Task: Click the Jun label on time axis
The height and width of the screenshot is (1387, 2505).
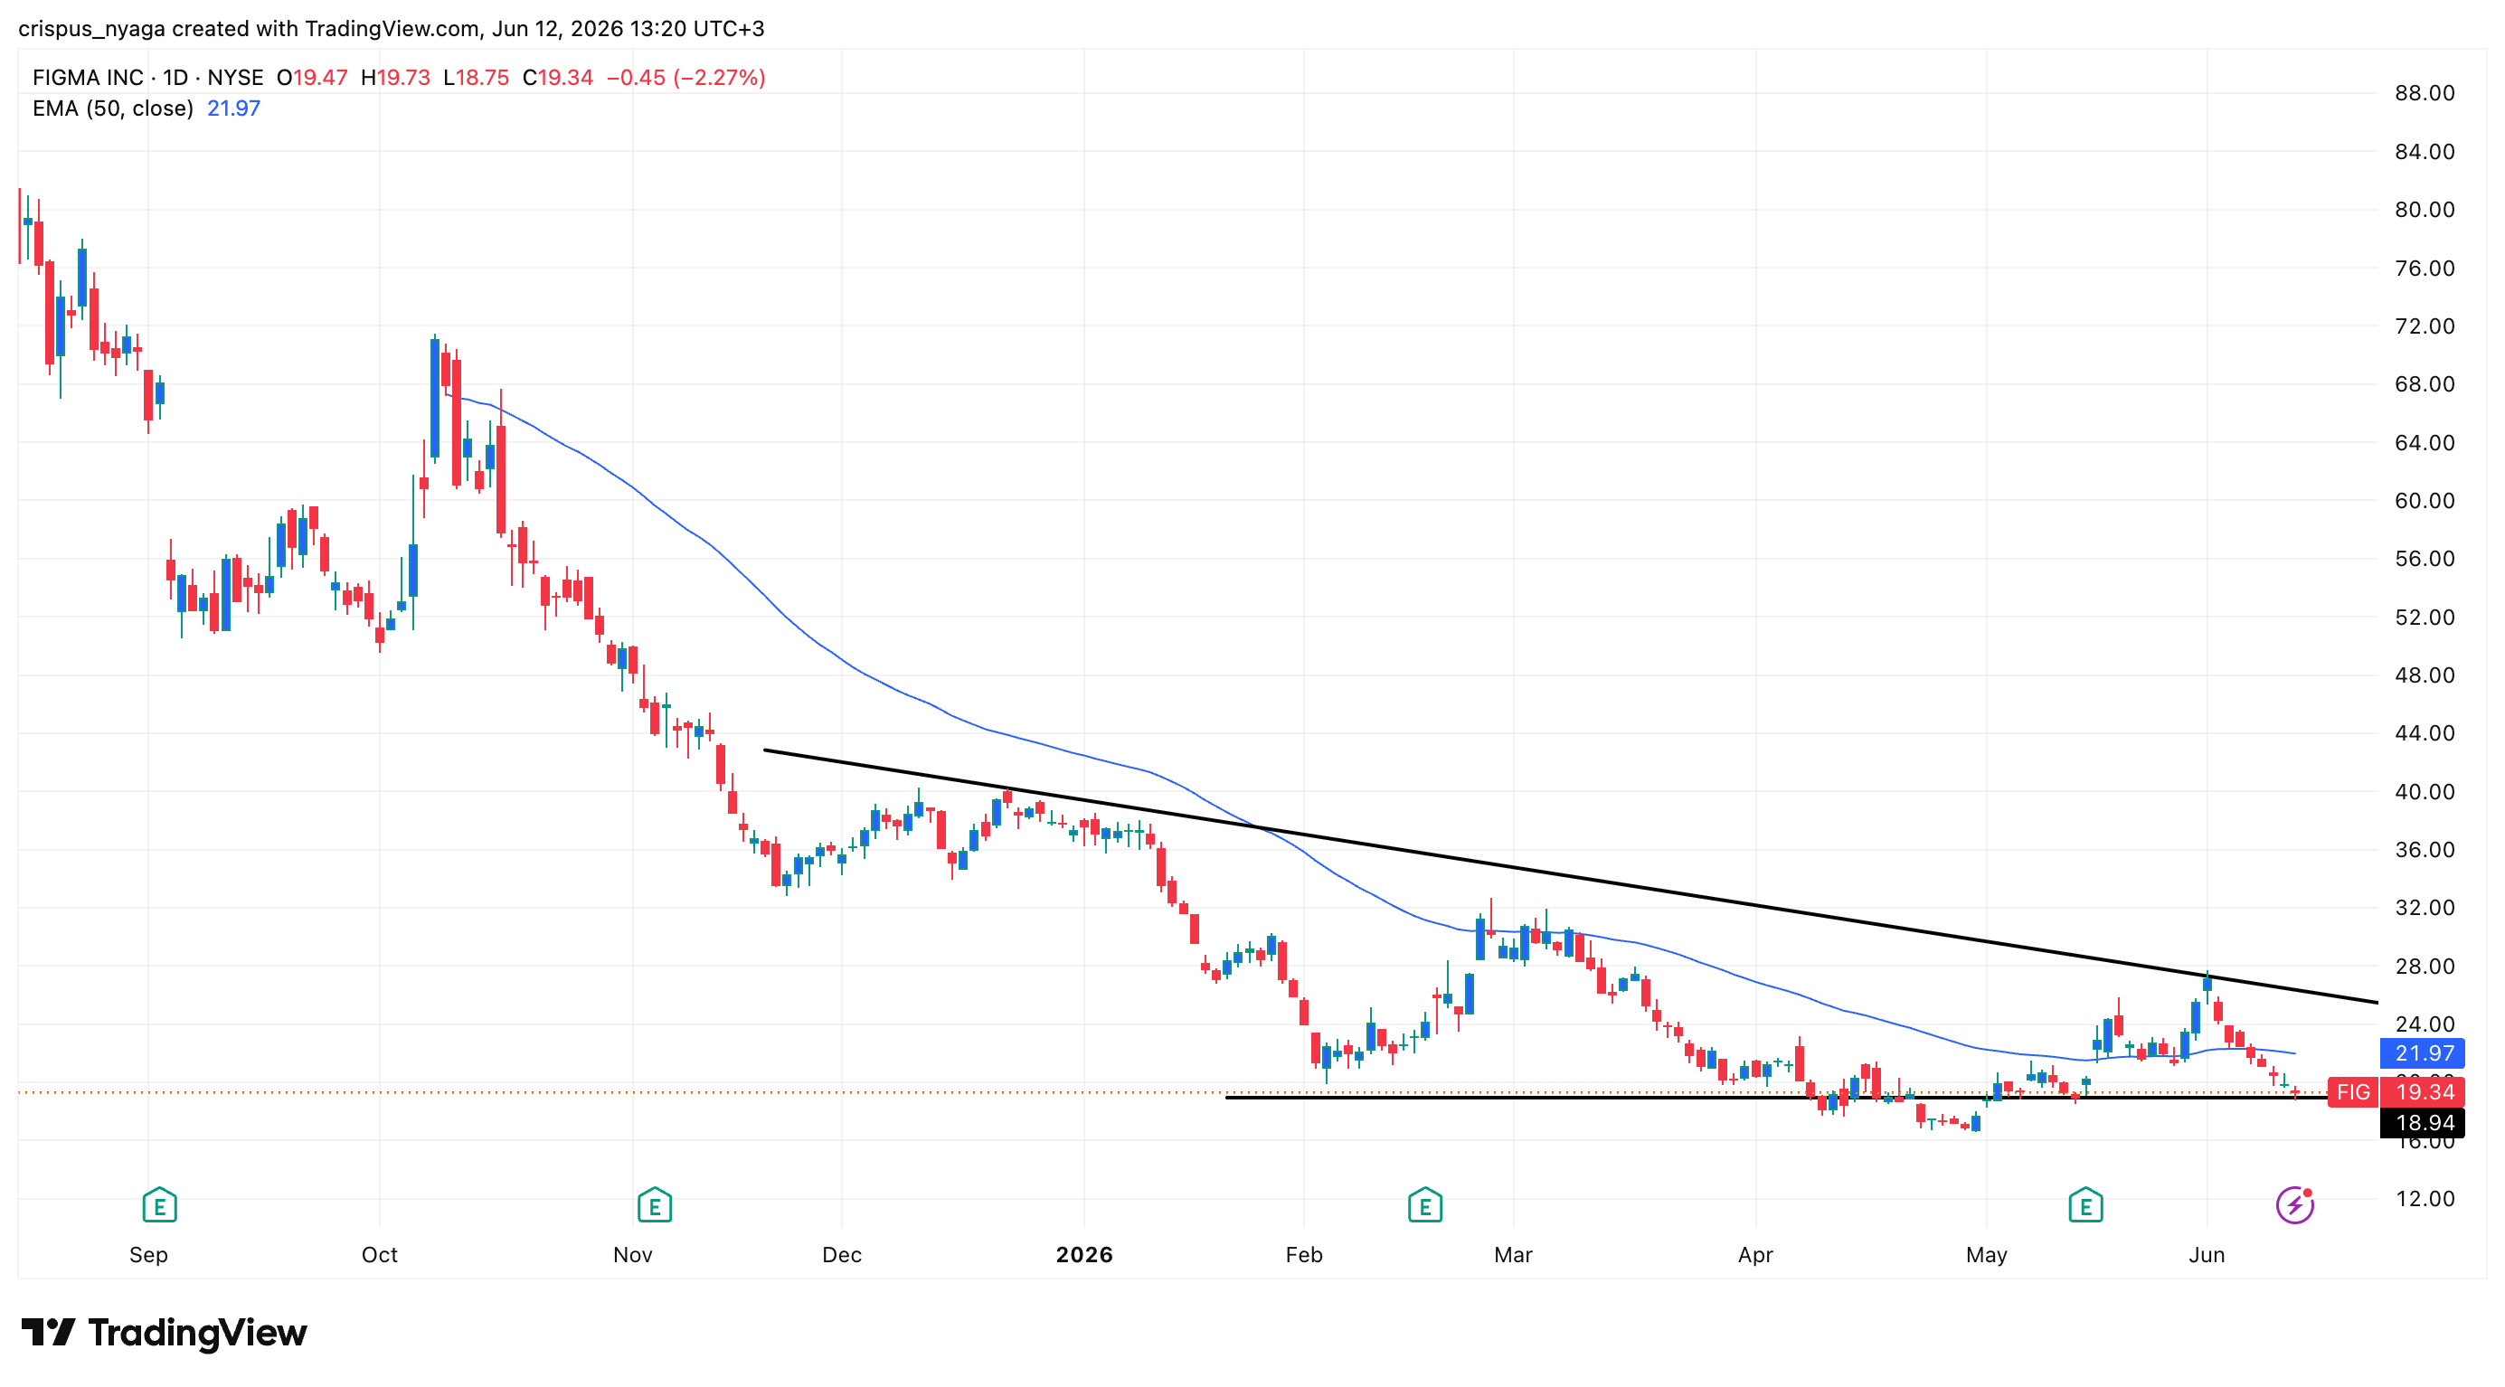Action: (x=2207, y=1255)
